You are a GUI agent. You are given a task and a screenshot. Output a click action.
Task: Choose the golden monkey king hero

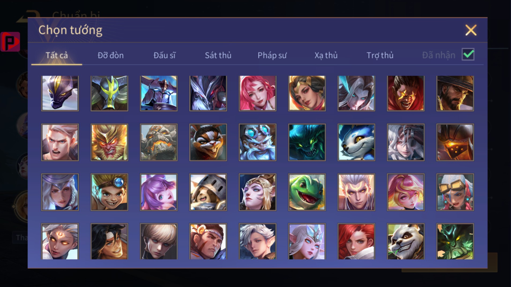[109, 142]
